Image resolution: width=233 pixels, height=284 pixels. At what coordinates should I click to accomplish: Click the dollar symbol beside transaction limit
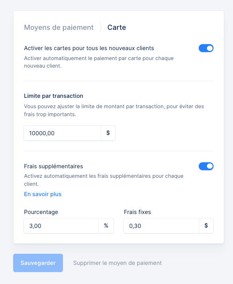click(x=108, y=133)
